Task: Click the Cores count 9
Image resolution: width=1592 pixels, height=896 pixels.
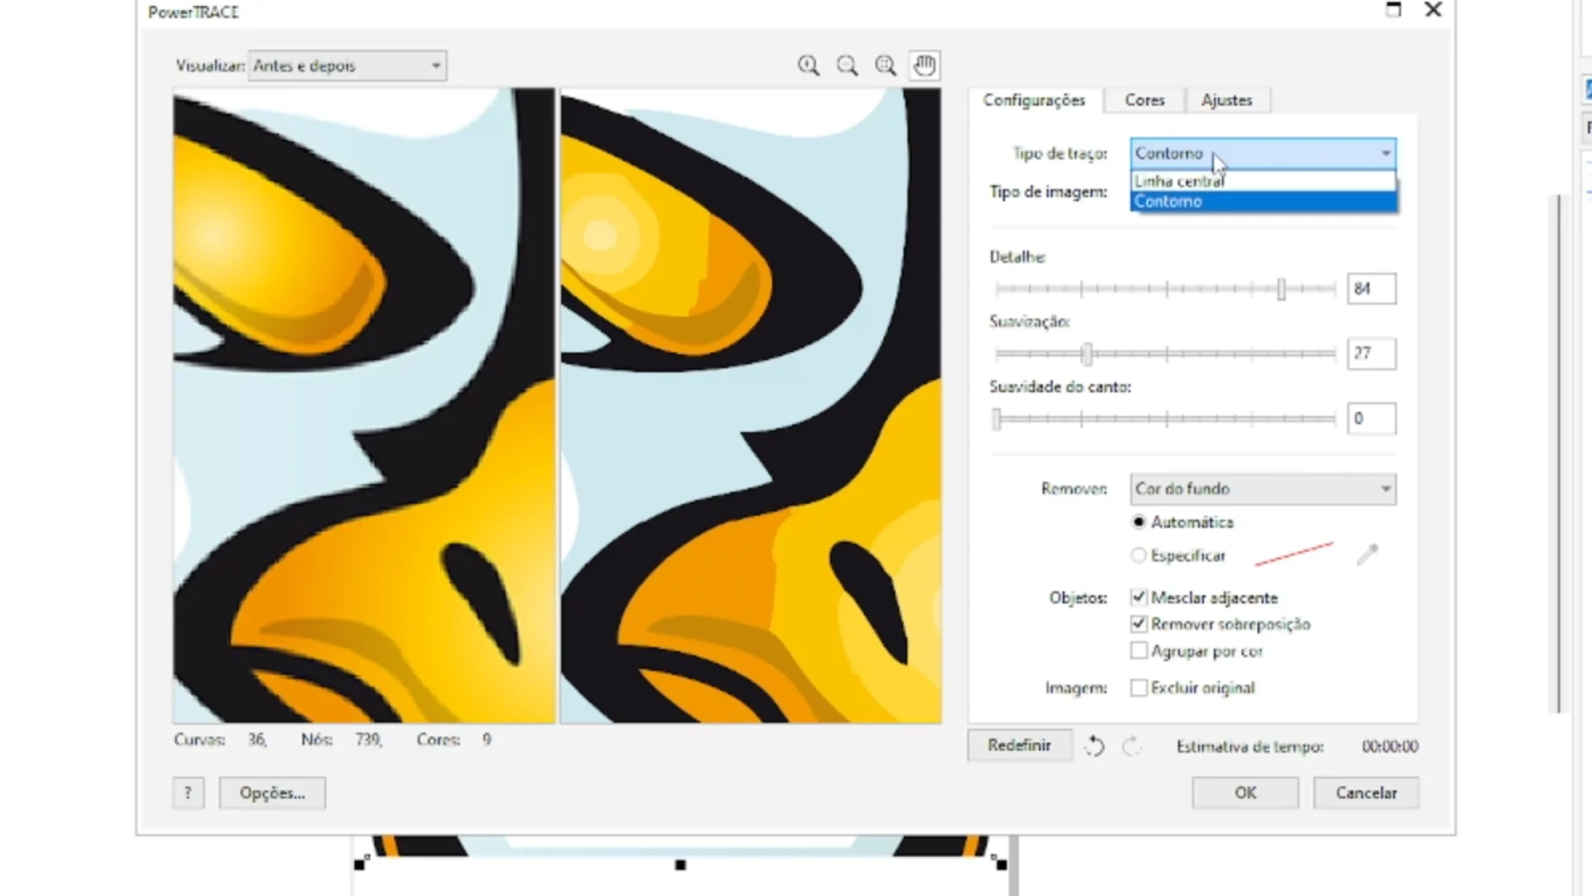Action: point(487,739)
